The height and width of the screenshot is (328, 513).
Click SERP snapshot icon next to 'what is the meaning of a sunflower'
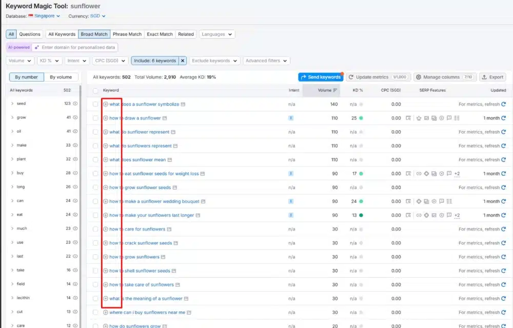186,299
